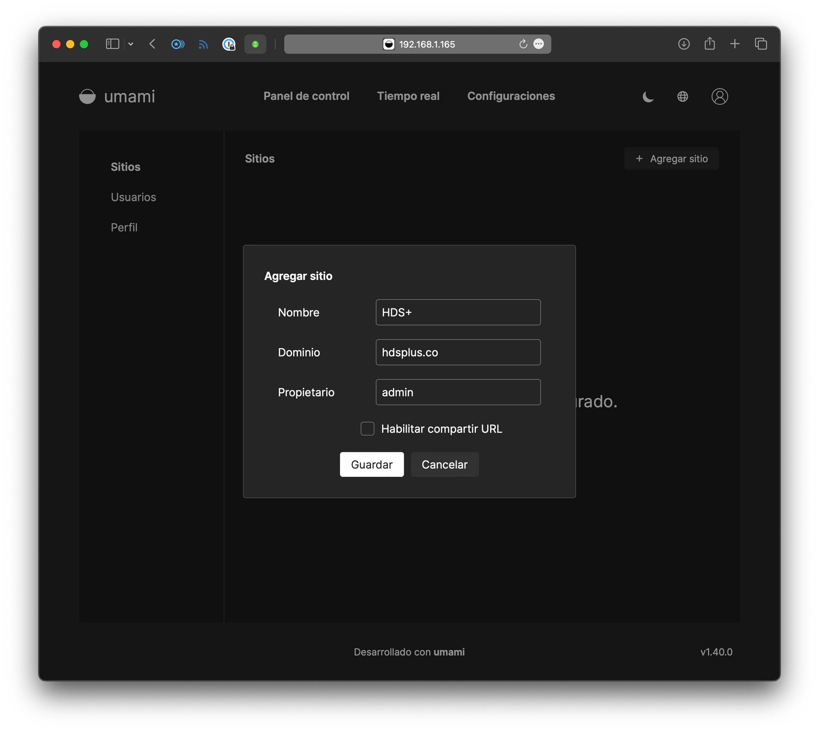
Task: Click the umami wordmark text
Action: pos(129,97)
